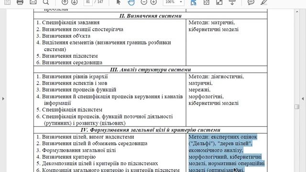This screenshot has width=306, height=172.
Task: Click row '2. Визначення аспектів і мов'
Action: [72, 83]
